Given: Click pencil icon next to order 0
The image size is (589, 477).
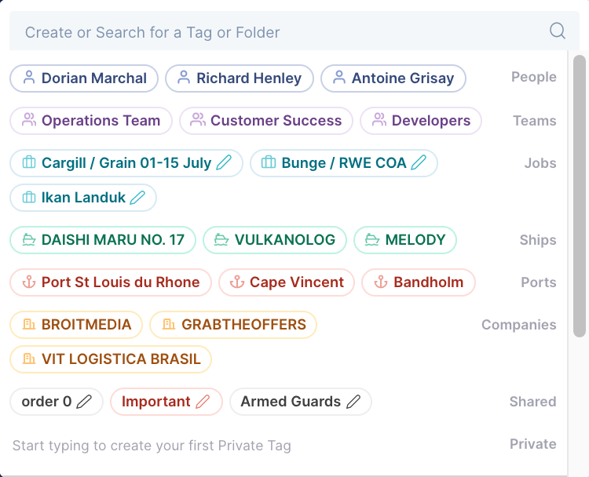Looking at the screenshot, I should pos(85,402).
